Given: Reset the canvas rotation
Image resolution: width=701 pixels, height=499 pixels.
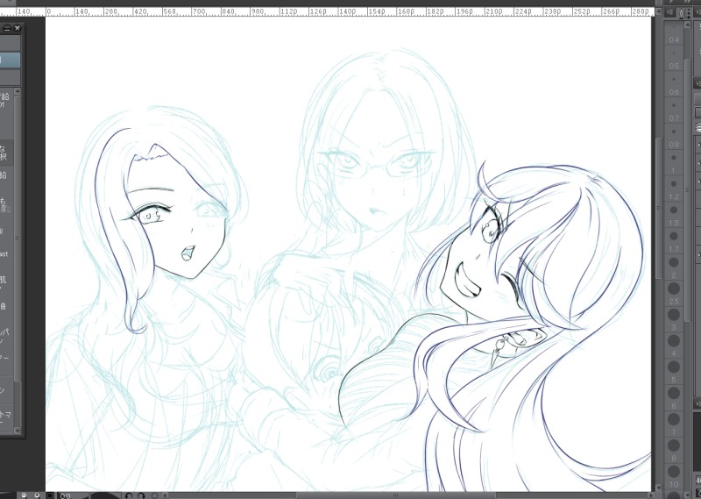Looking at the screenshot, I should 155,495.
